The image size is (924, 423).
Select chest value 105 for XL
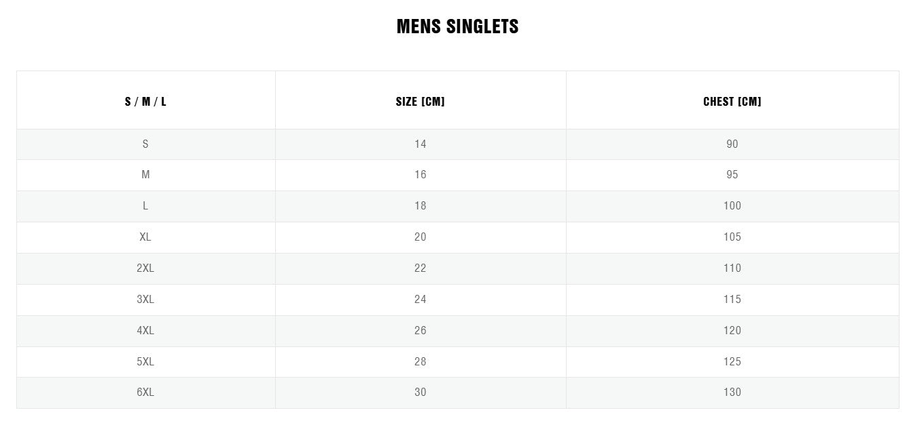click(x=732, y=237)
